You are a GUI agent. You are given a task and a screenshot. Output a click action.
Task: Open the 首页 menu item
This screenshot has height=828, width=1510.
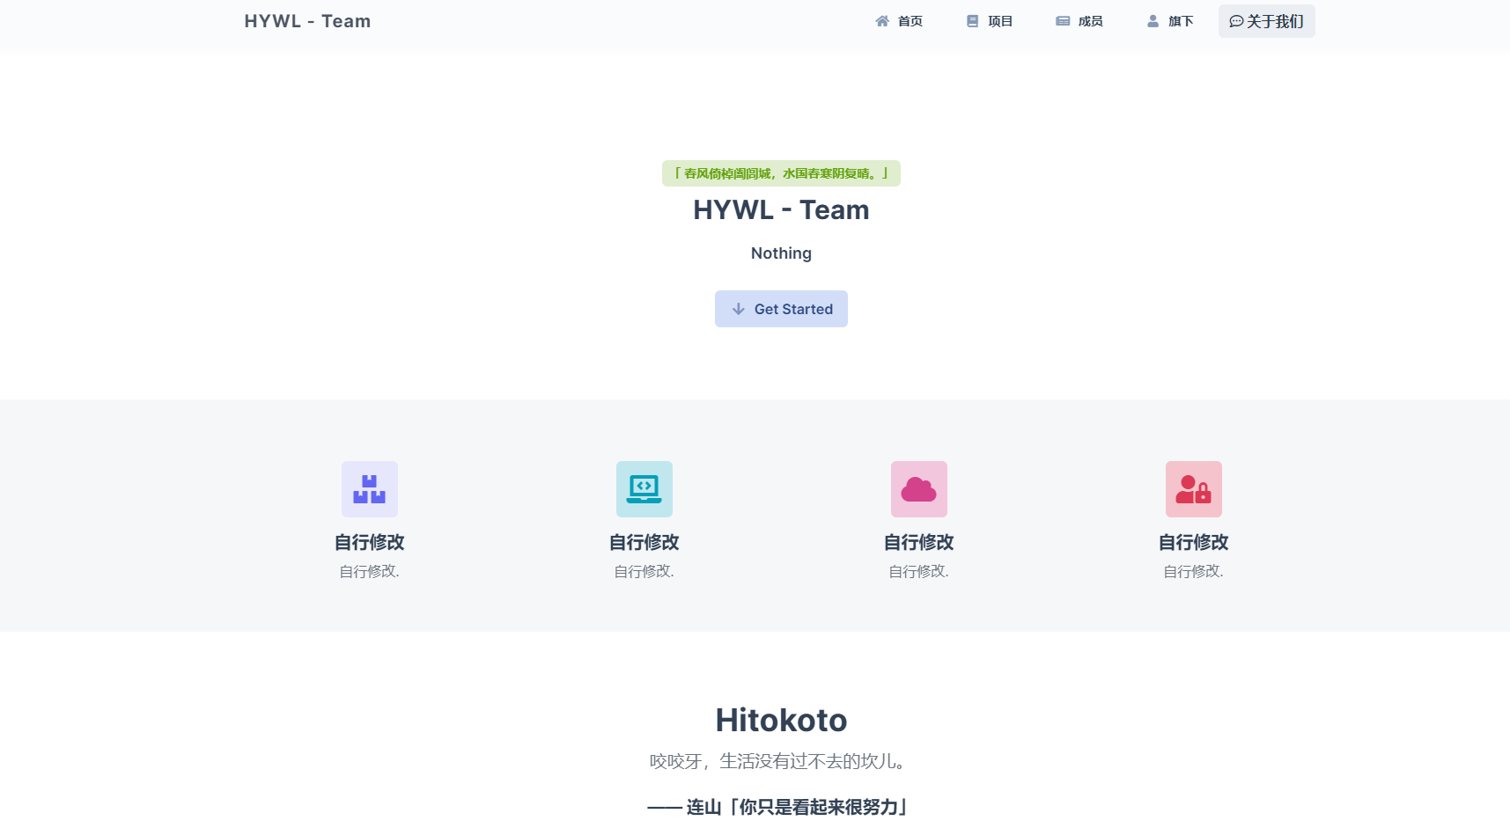pyautogui.click(x=910, y=21)
